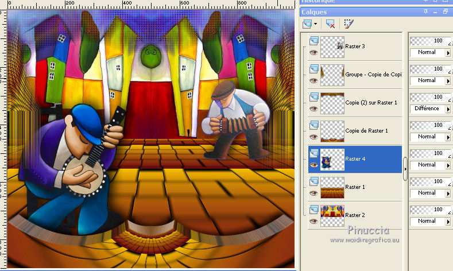The width and height of the screenshot is (453, 271).
Task: Hide the Raster 1 layer
Action: [x=313, y=193]
